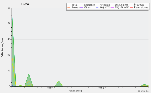This screenshot has height=93, width=151.
Task: Click the wikiscan.org caption
Action: pos(75,91)
